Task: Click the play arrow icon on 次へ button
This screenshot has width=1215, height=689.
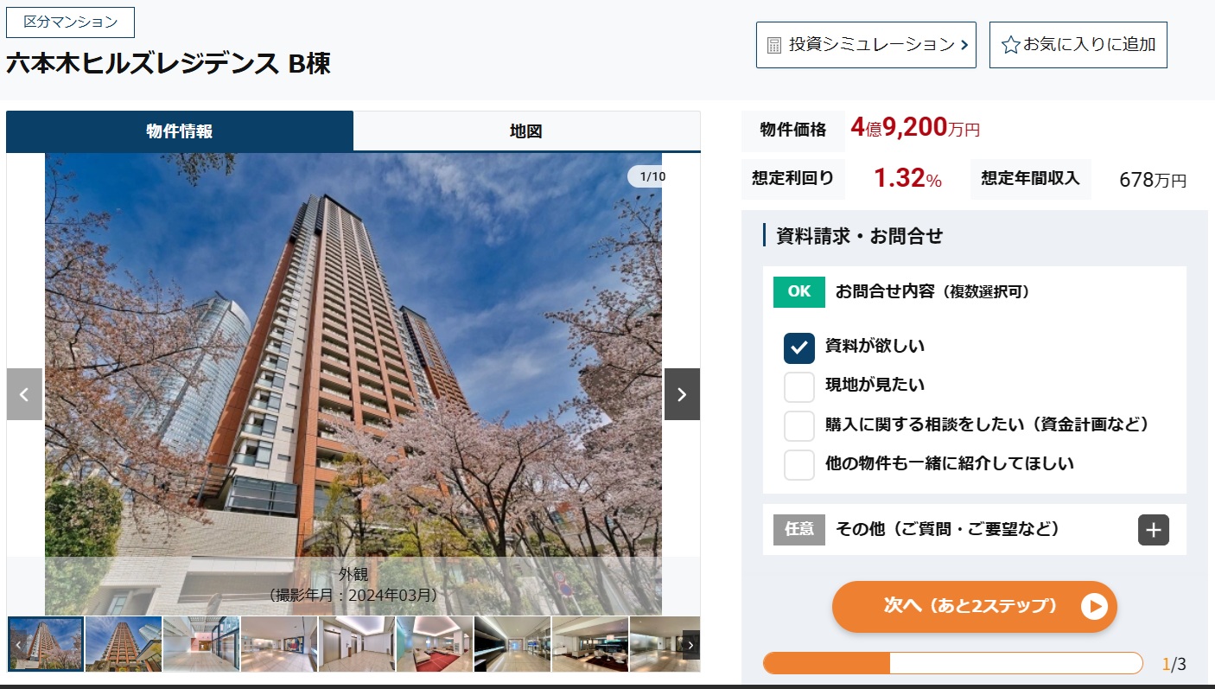Action: pos(1094,606)
